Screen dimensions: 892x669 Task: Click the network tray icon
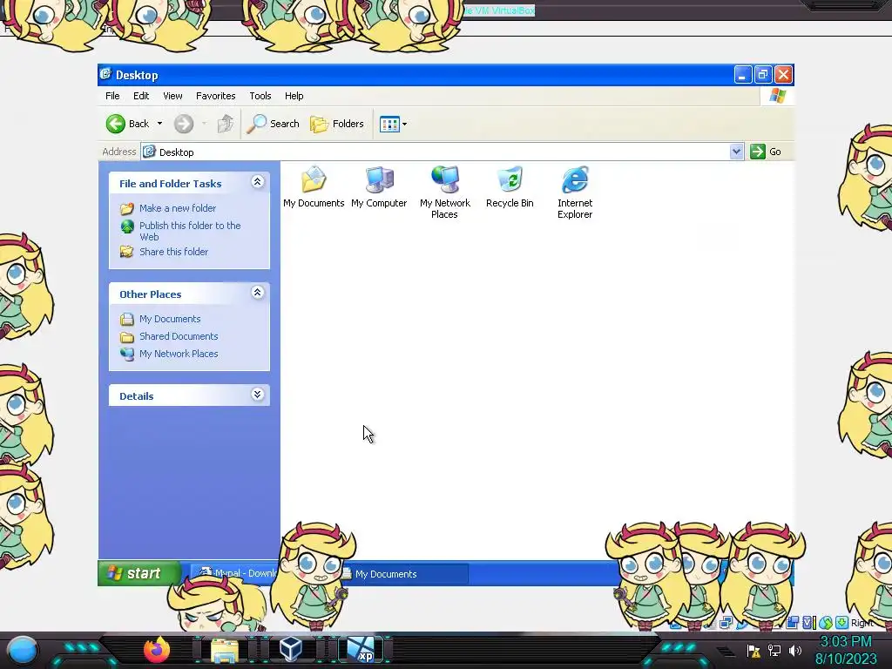click(774, 650)
